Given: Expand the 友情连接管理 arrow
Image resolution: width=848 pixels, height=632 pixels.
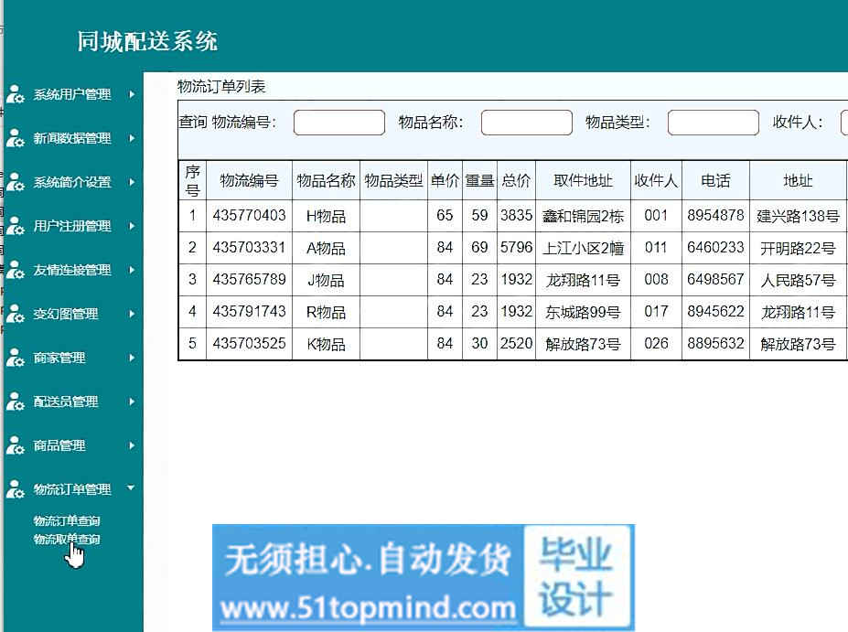Looking at the screenshot, I should (132, 270).
